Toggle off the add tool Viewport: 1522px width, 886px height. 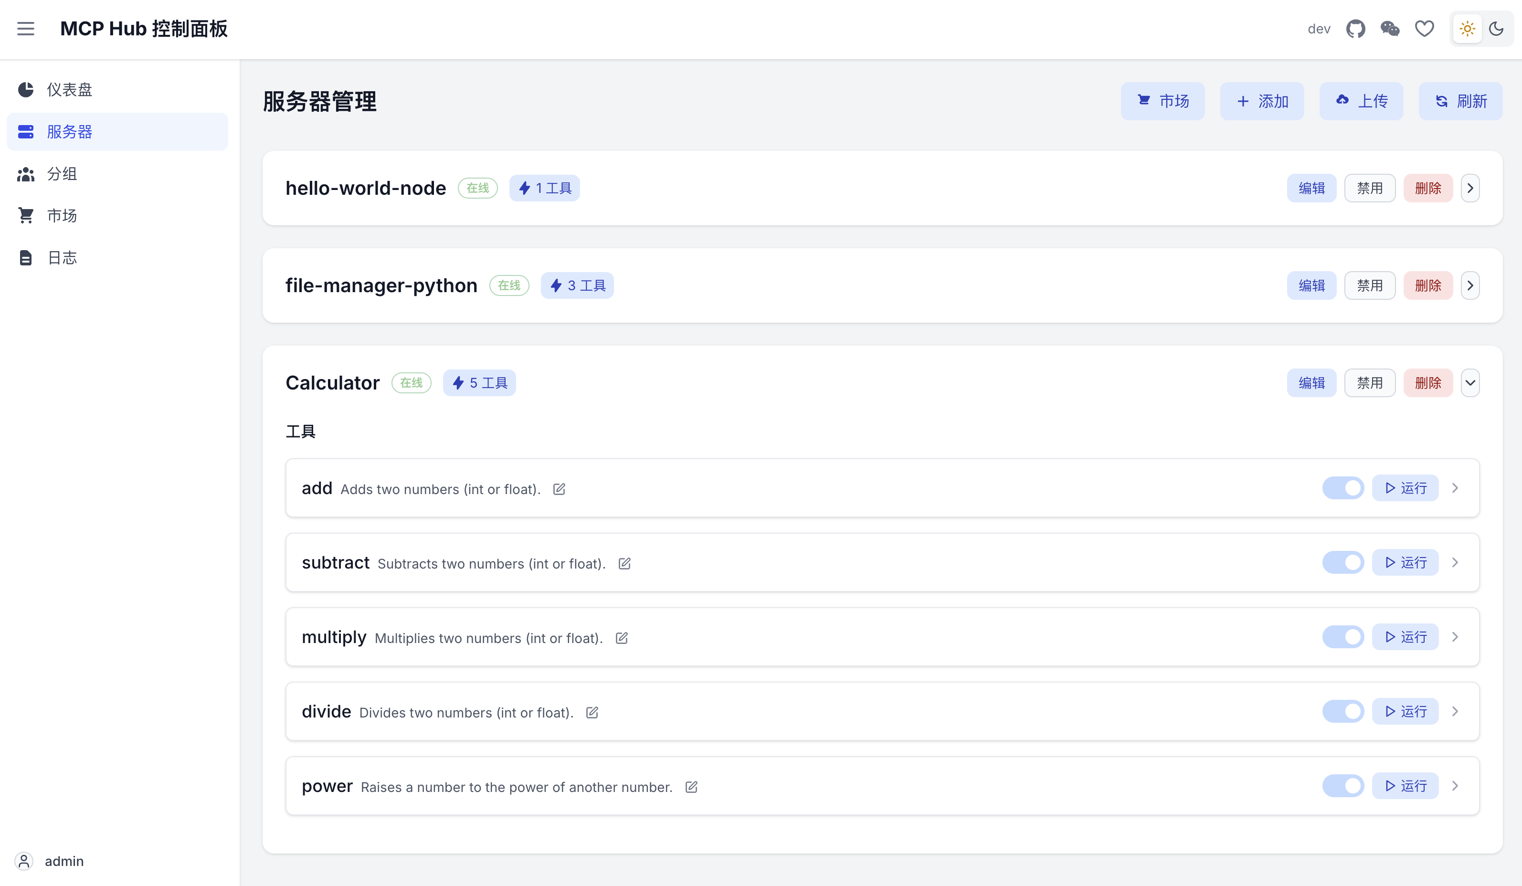point(1342,488)
